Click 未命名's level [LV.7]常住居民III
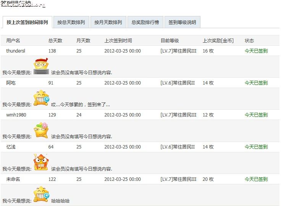Image resolution: width=281 pixels, height=206 pixels. tap(178, 179)
